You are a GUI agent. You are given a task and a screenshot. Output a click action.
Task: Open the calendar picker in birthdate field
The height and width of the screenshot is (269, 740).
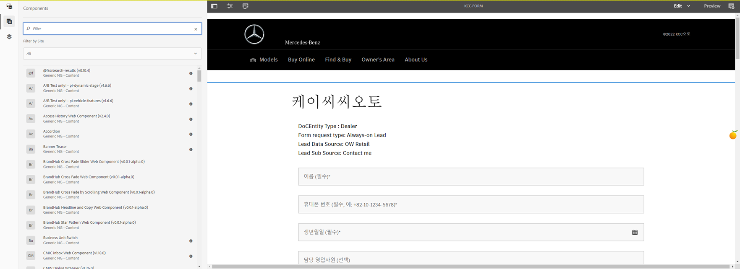click(635, 233)
